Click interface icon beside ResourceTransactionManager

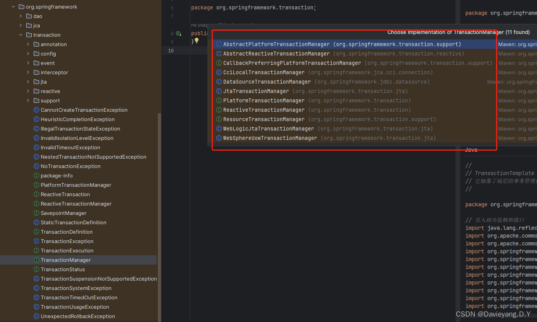[219, 119]
